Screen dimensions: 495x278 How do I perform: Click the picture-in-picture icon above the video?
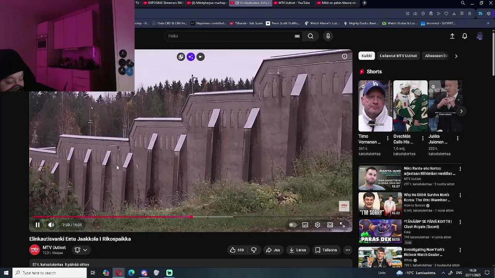(x=200, y=57)
